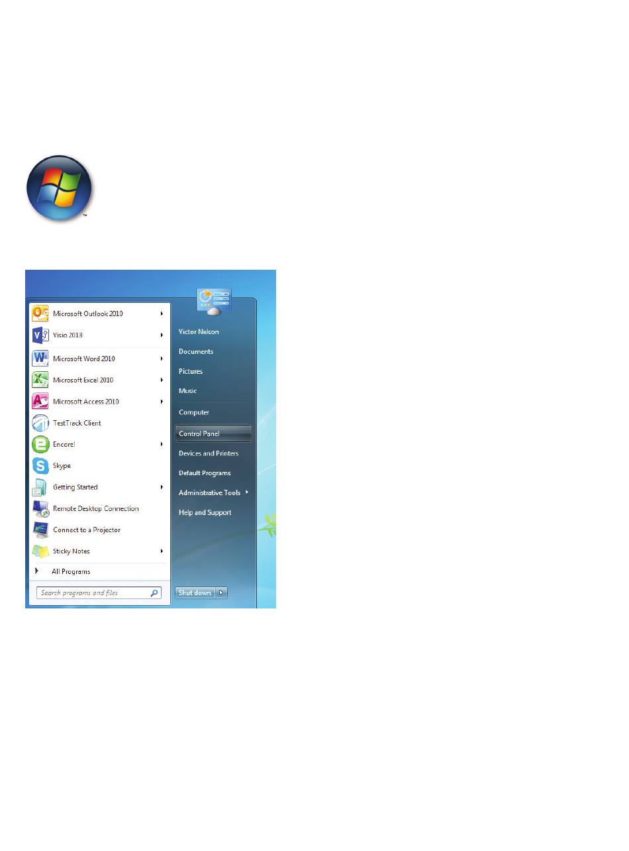Open the Pictures library

(x=191, y=371)
